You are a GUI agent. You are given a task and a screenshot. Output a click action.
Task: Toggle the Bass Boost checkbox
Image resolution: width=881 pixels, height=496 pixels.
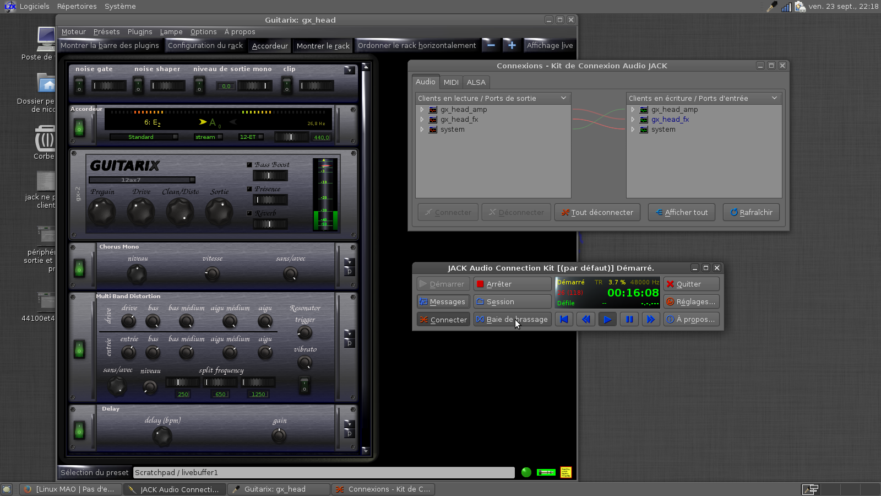pos(249,165)
